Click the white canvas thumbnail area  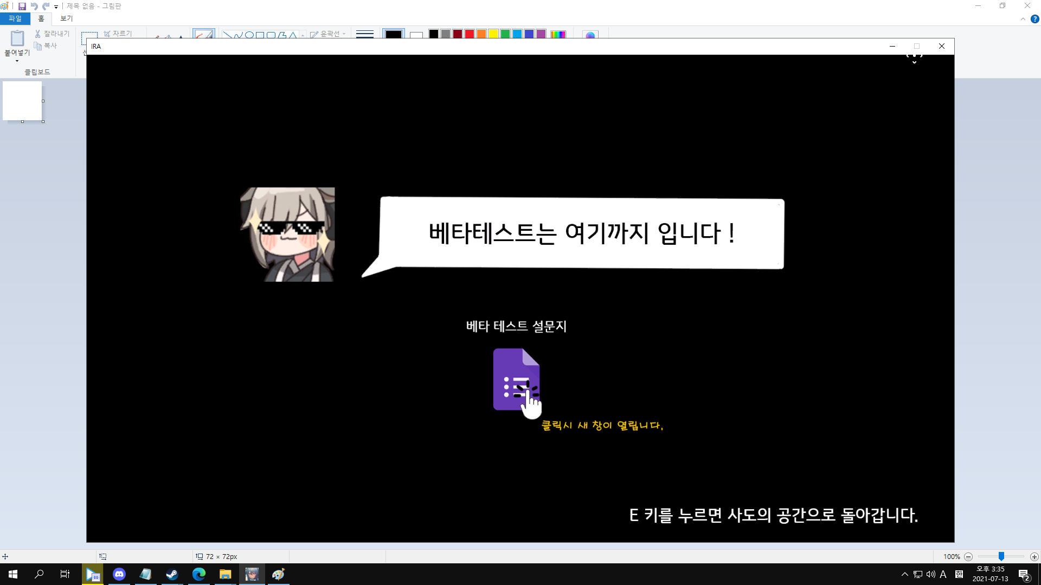click(x=22, y=101)
